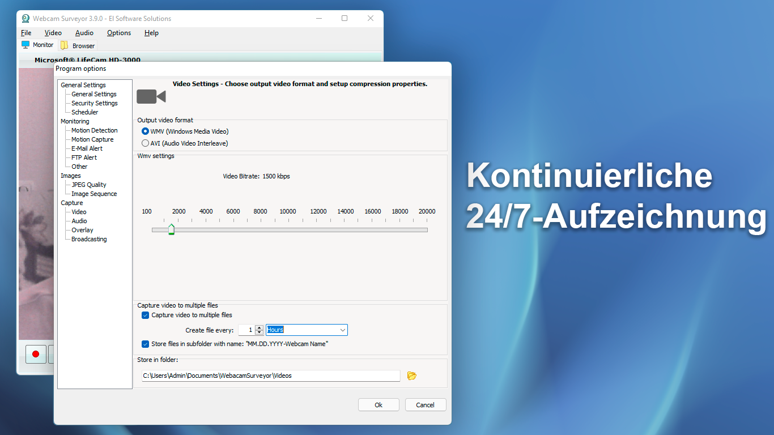Viewport: 774px width, 435px height.
Task: Click the Video Bitrate slider thumb
Action: coord(171,229)
